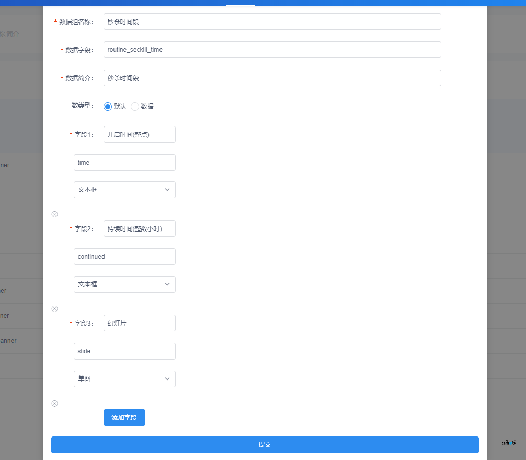This screenshot has height=460, width=526.
Task: Open field 1 type dropdown 文本框
Action: click(x=124, y=190)
